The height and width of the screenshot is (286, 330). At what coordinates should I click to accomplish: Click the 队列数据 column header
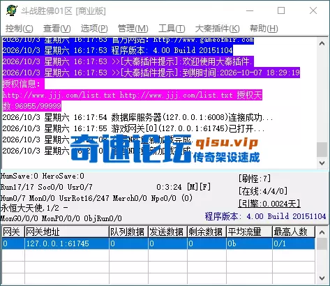click(128, 232)
